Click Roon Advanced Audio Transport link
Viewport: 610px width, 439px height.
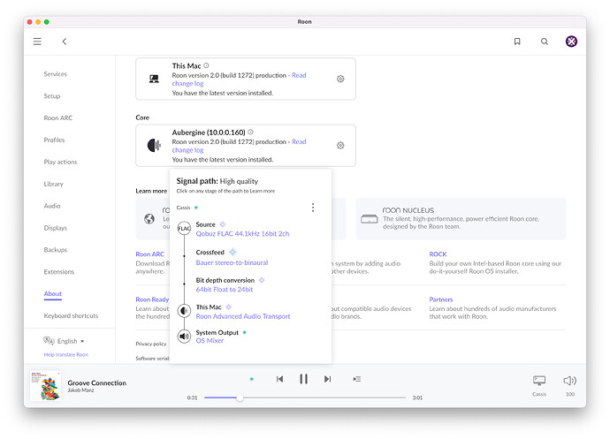[x=243, y=316]
